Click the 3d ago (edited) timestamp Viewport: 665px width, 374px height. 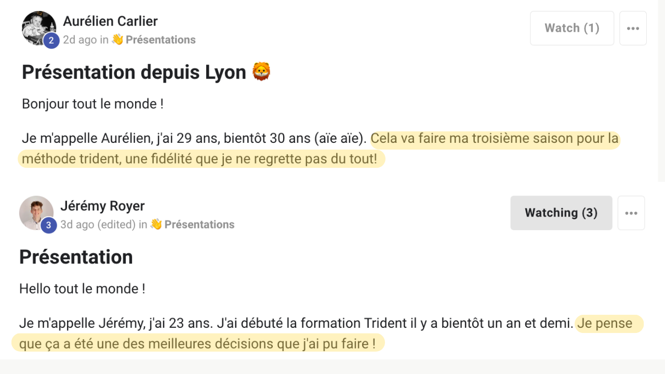point(98,225)
